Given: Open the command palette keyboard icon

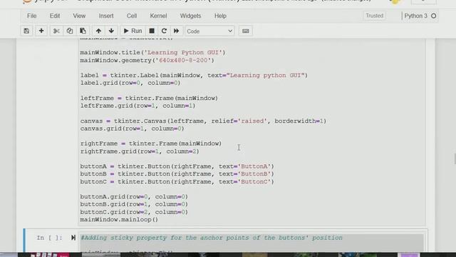Looking at the screenshot, I should point(245,31).
